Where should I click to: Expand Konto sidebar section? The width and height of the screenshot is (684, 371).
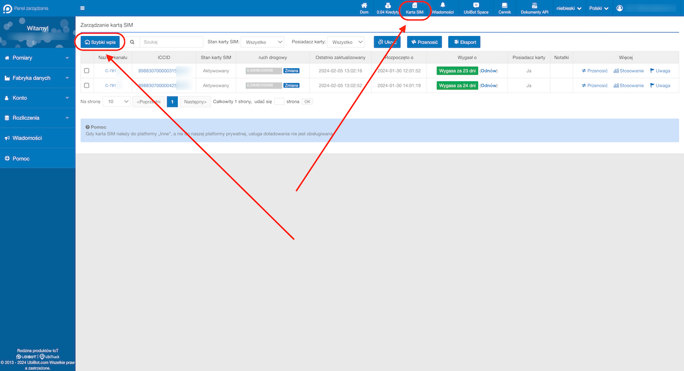click(x=37, y=98)
